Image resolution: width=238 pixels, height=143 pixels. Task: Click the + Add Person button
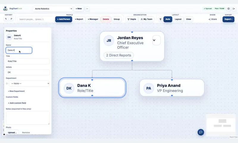pyautogui.click(x=64, y=19)
